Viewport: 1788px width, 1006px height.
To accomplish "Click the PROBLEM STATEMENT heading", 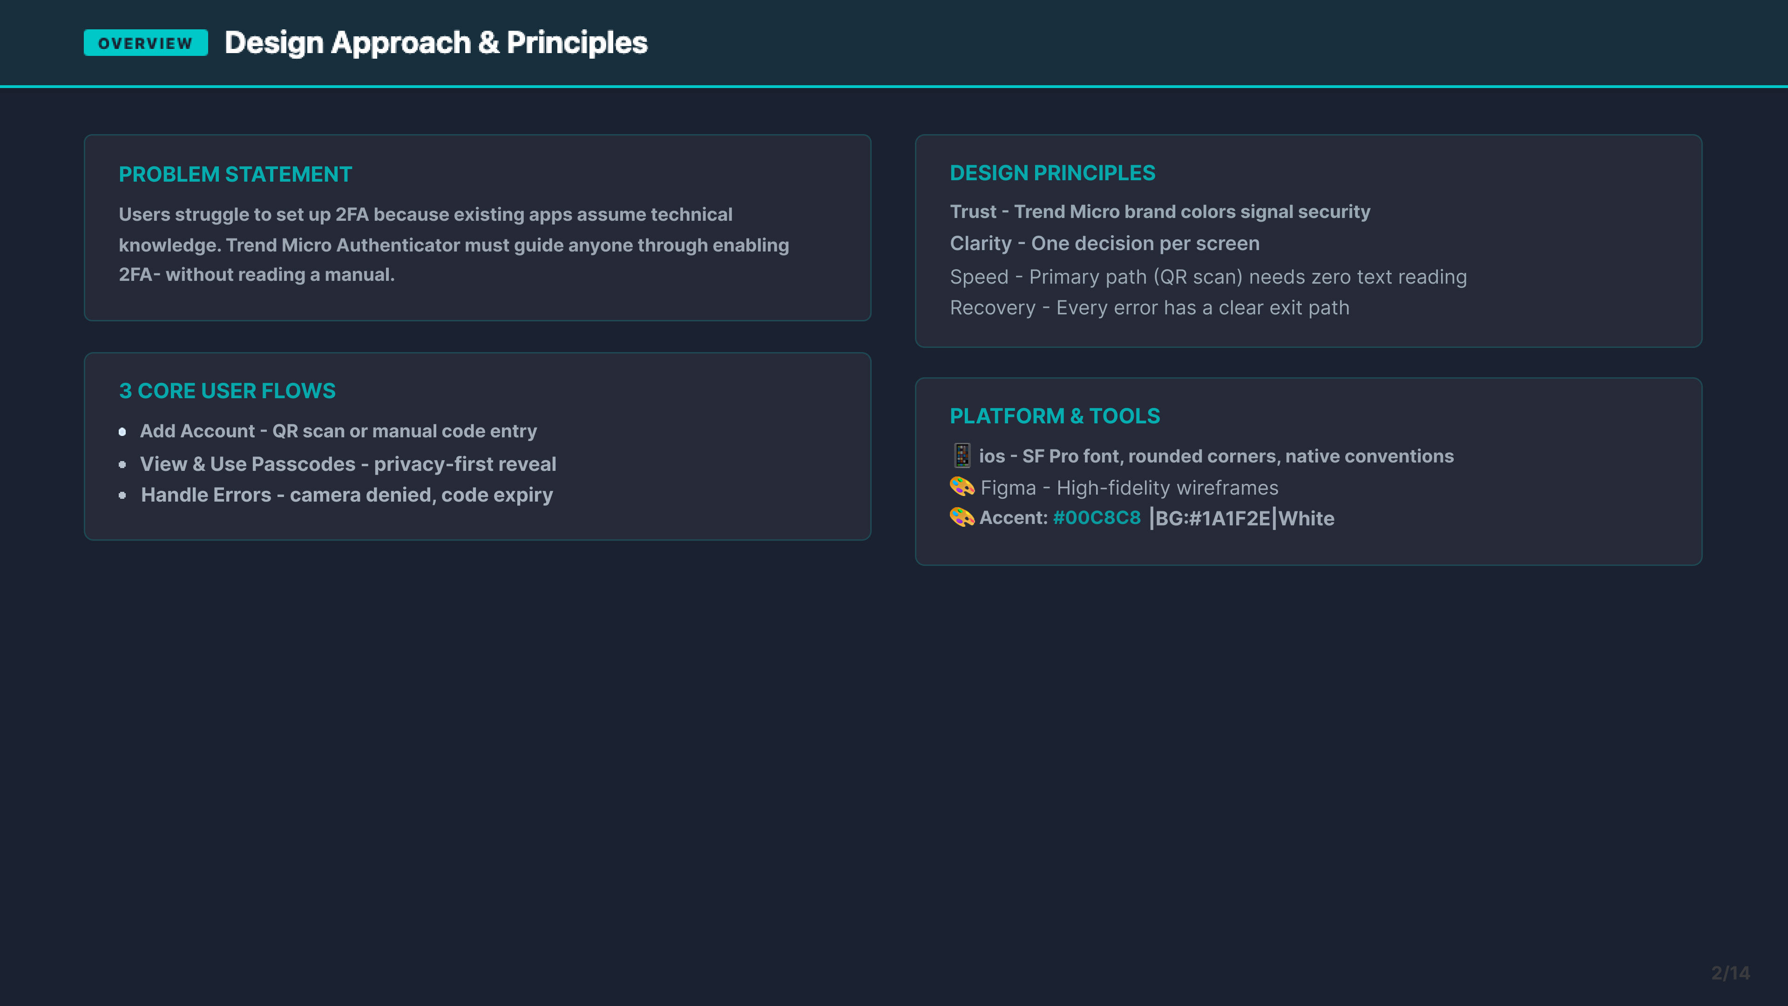I will (x=235, y=174).
